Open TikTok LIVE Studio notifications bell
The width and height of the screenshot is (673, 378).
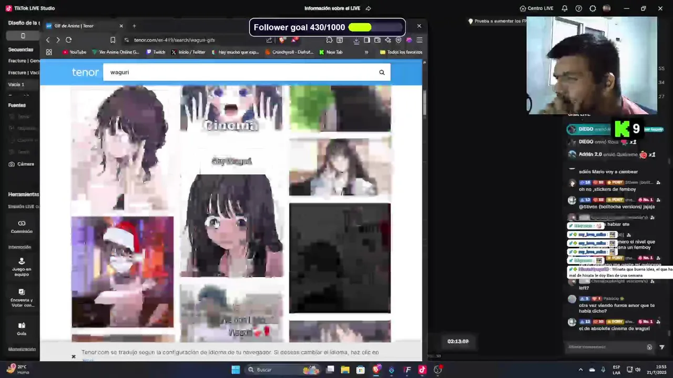[x=565, y=8]
